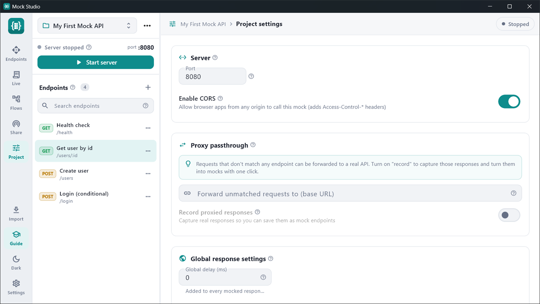Expand the My First Mock API project selector
The image size is (540, 304).
87,26
